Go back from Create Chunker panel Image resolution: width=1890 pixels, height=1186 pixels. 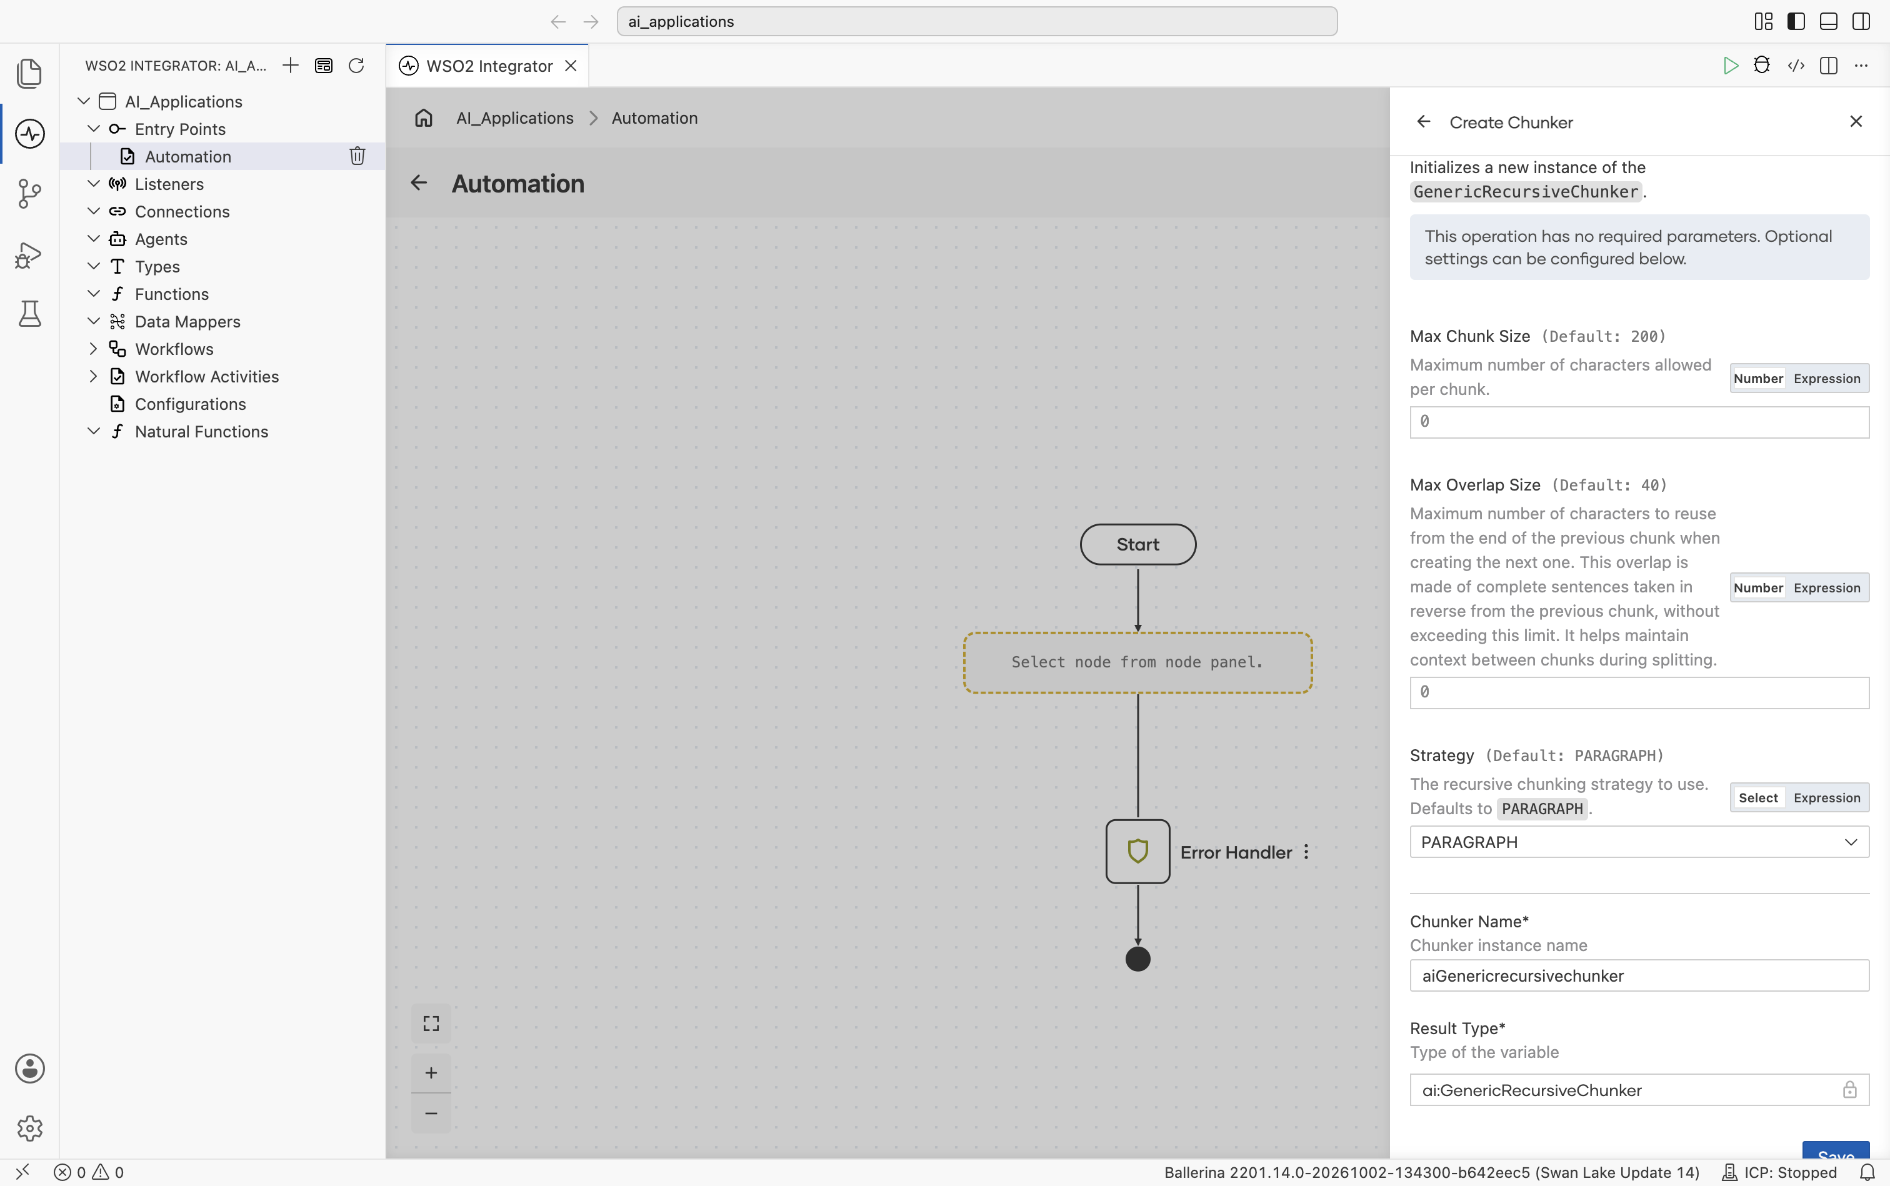tap(1424, 122)
